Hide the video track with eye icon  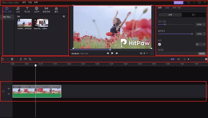point(9,89)
